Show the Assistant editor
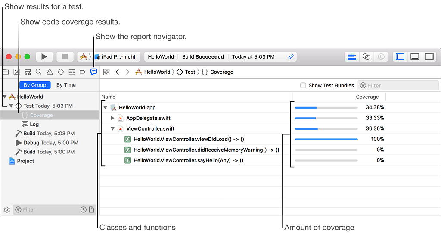The image size is (441, 234). click(x=366, y=56)
